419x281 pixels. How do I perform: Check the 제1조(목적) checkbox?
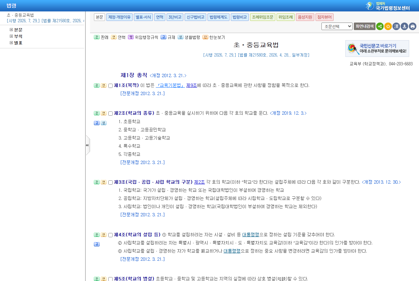tap(110, 86)
